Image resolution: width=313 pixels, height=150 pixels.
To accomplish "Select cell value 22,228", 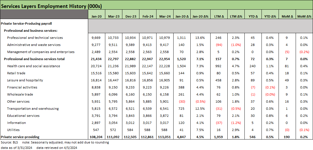I will [x=165, y=66].
